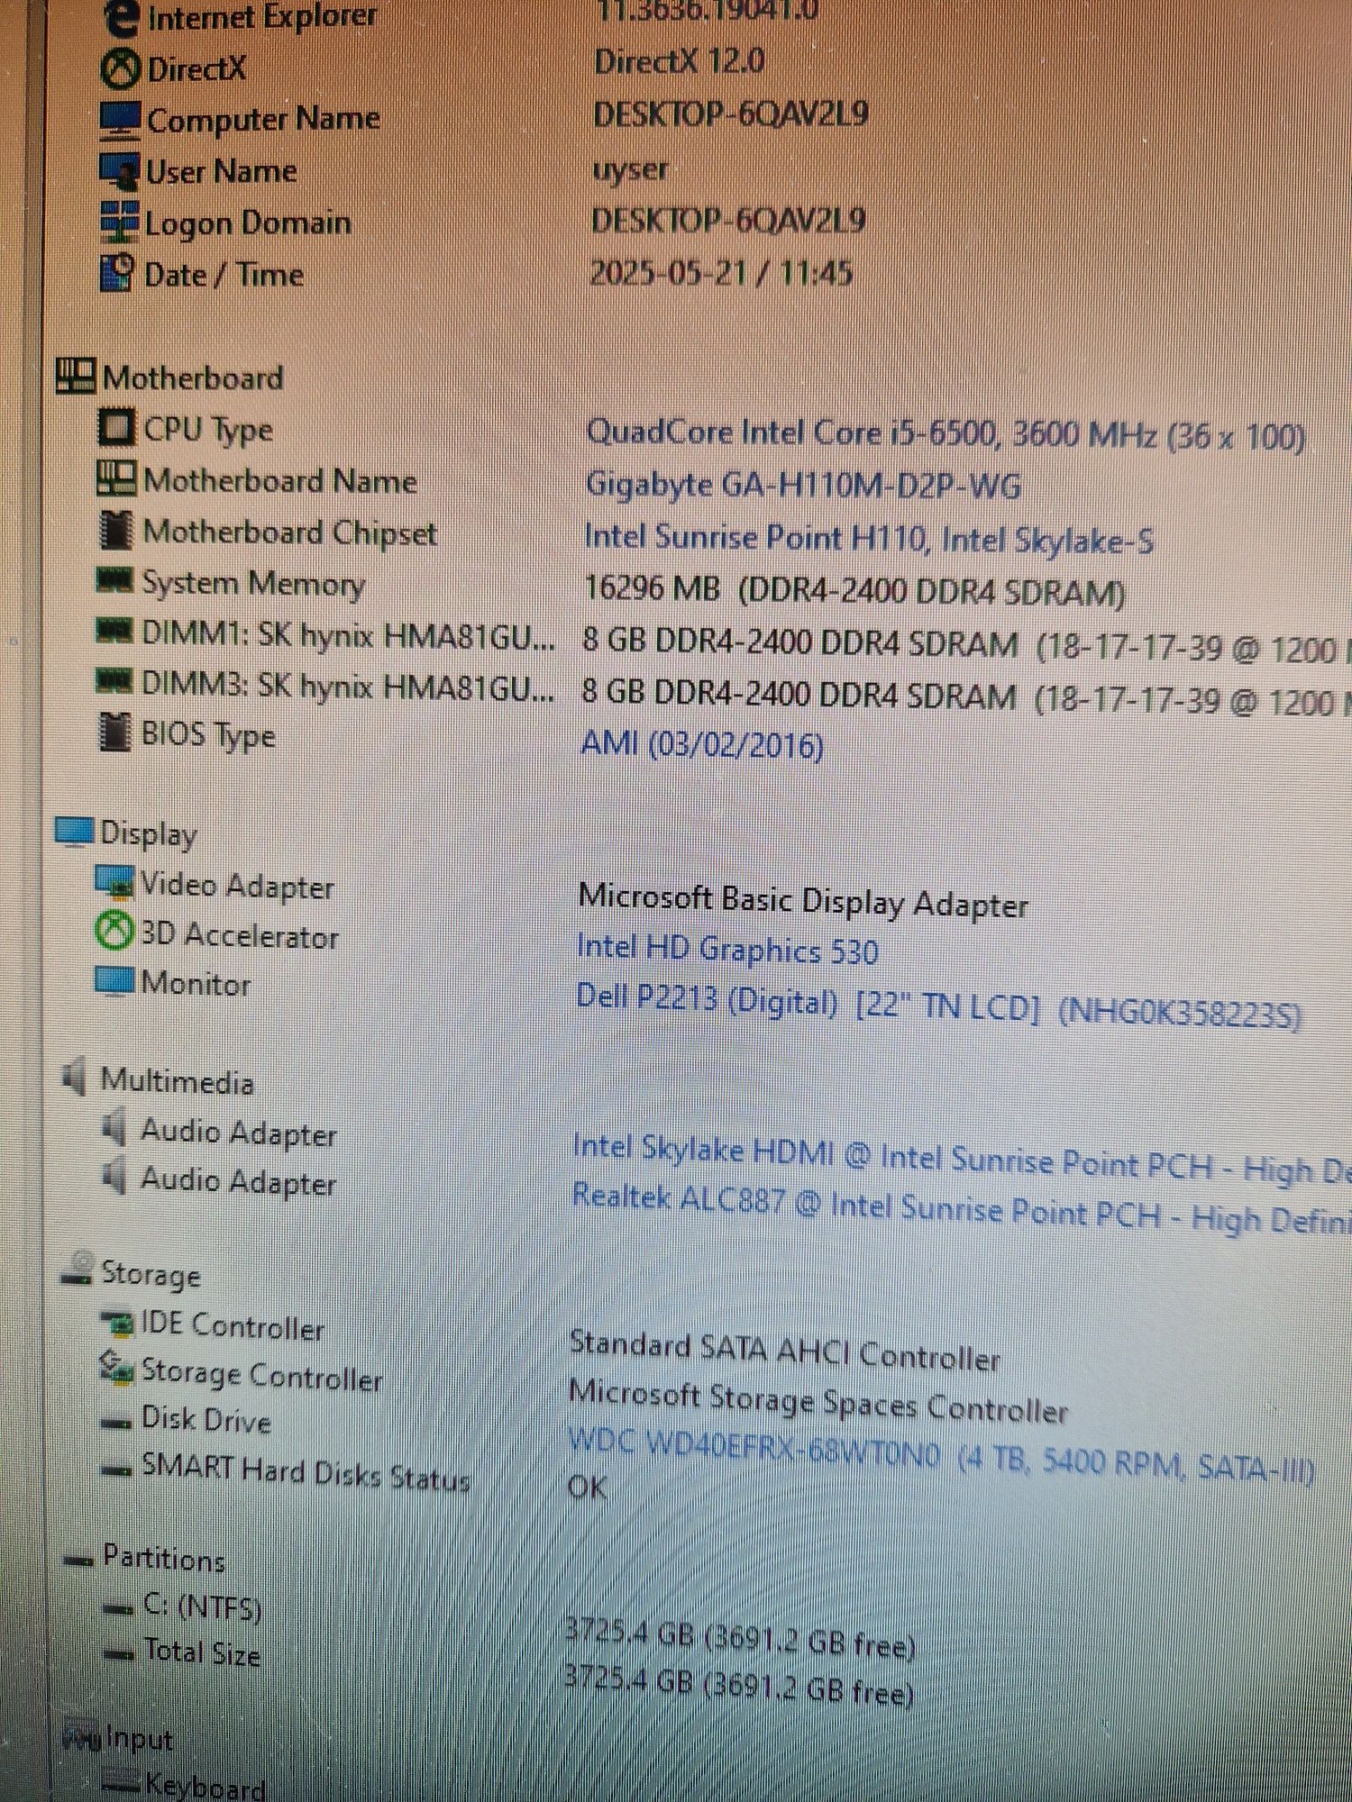Click the BIOS Type row label
The height and width of the screenshot is (1802, 1352).
click(x=209, y=735)
